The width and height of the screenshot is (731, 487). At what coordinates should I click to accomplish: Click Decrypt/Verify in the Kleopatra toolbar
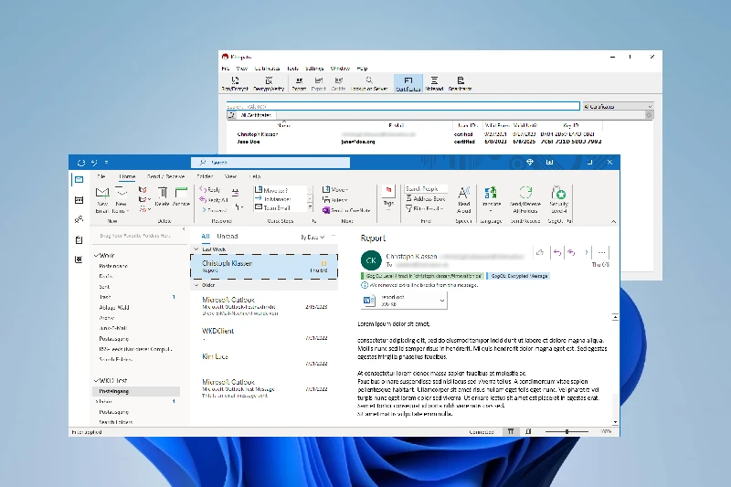point(269,83)
